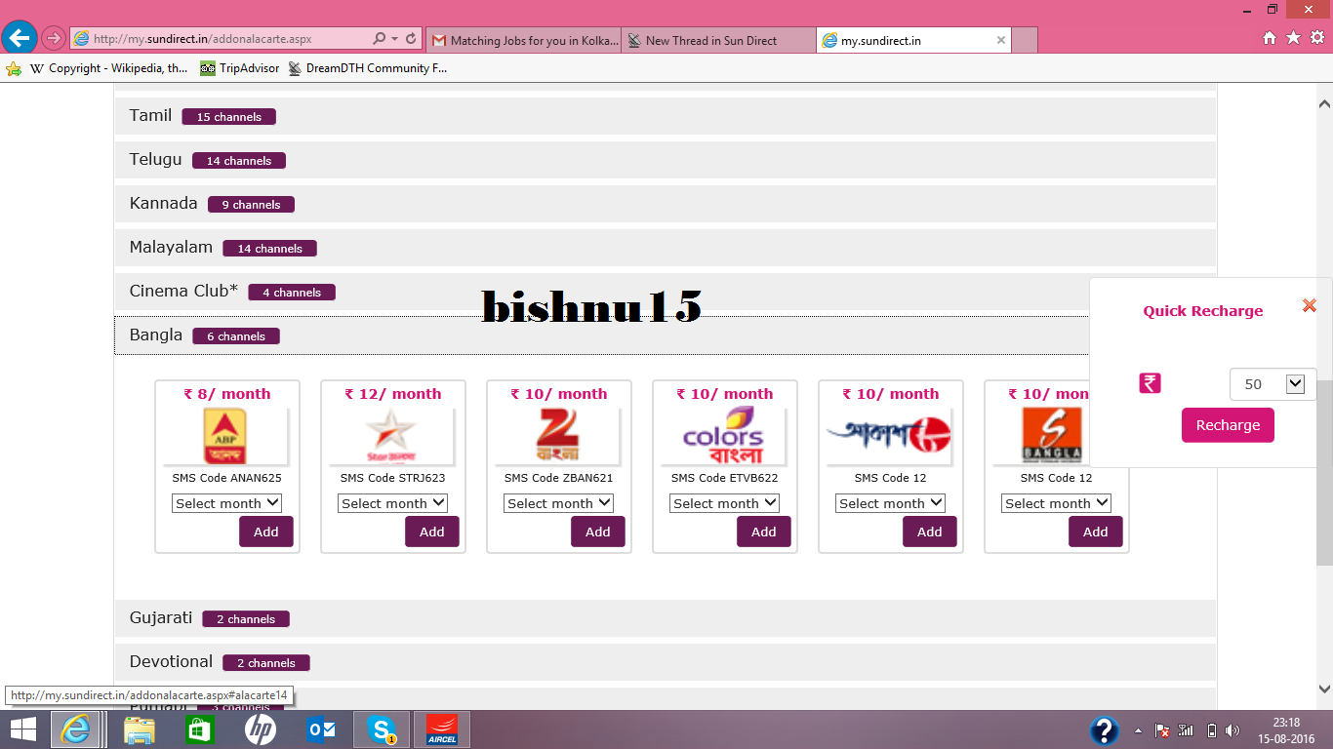
Task: Show hidden tray icons arrow
Action: pyautogui.click(x=1138, y=730)
